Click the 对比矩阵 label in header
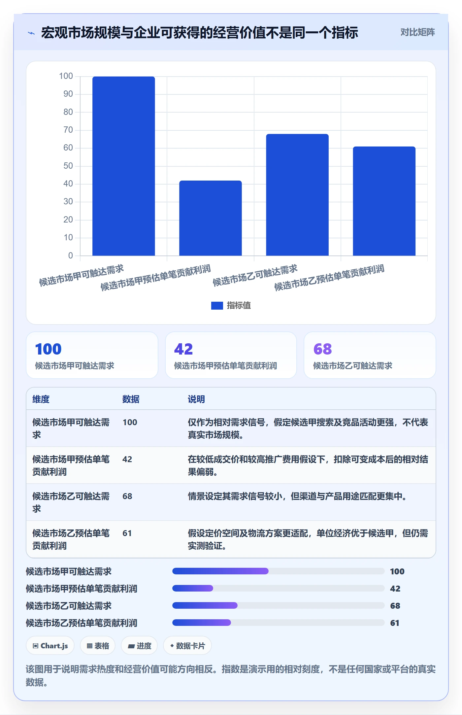Screen dimensions: 462x715 [x=417, y=32]
